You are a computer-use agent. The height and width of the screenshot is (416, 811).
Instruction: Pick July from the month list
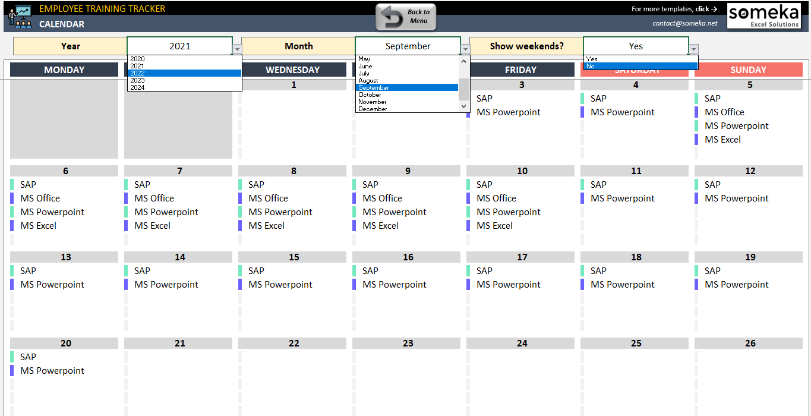408,73
